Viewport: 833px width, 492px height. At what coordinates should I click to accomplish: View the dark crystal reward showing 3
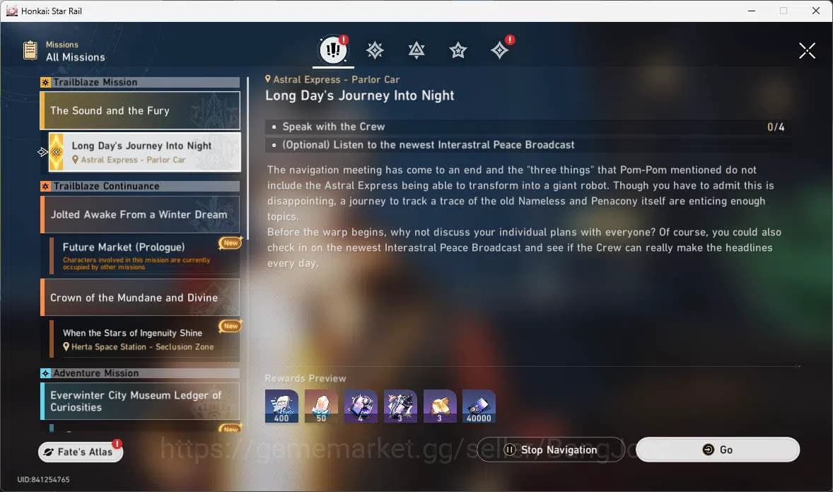[400, 406]
